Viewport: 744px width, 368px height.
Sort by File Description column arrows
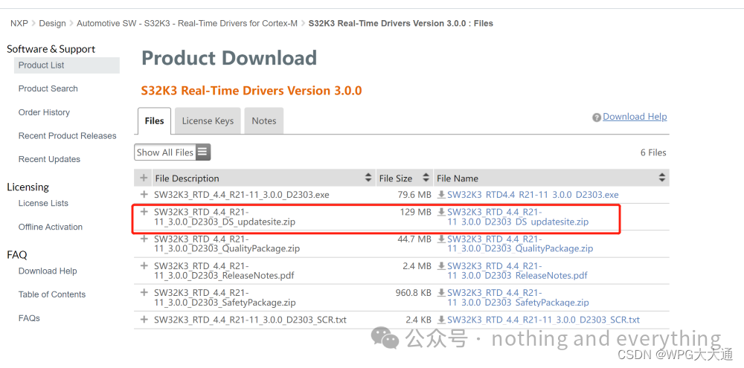pos(368,178)
